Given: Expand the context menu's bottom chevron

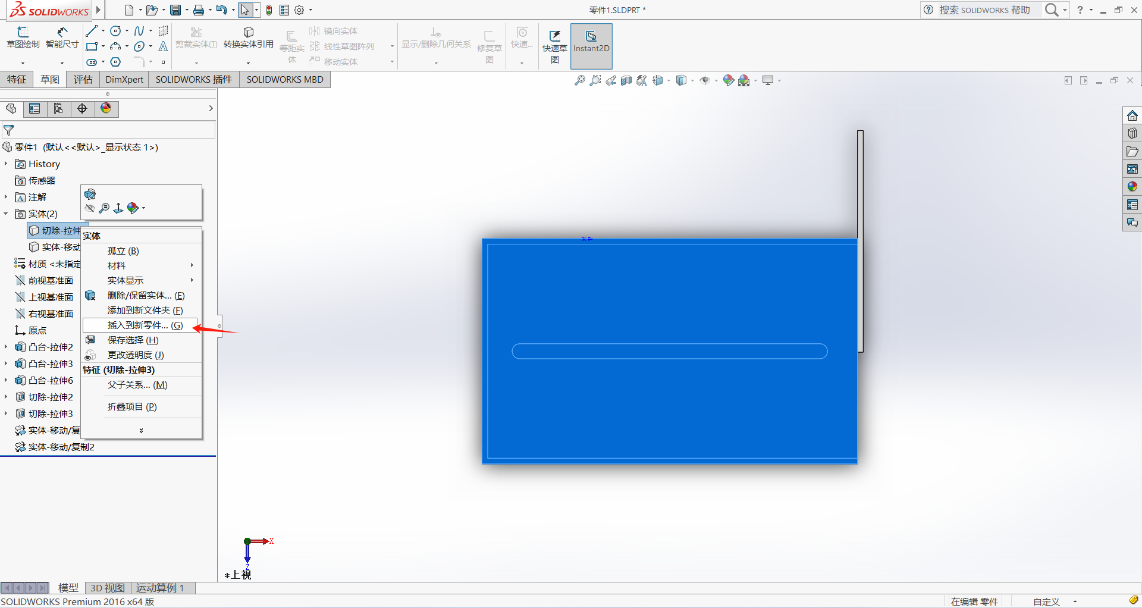Looking at the screenshot, I should (141, 430).
